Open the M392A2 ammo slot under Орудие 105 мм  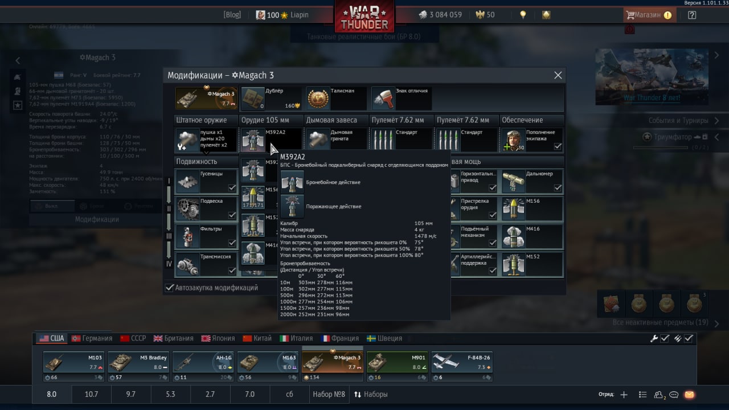tap(271, 140)
